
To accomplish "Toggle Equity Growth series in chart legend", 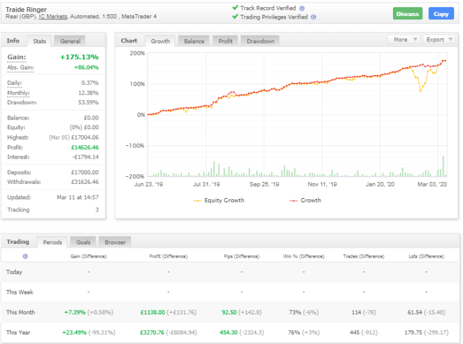I will pyautogui.click(x=219, y=200).
